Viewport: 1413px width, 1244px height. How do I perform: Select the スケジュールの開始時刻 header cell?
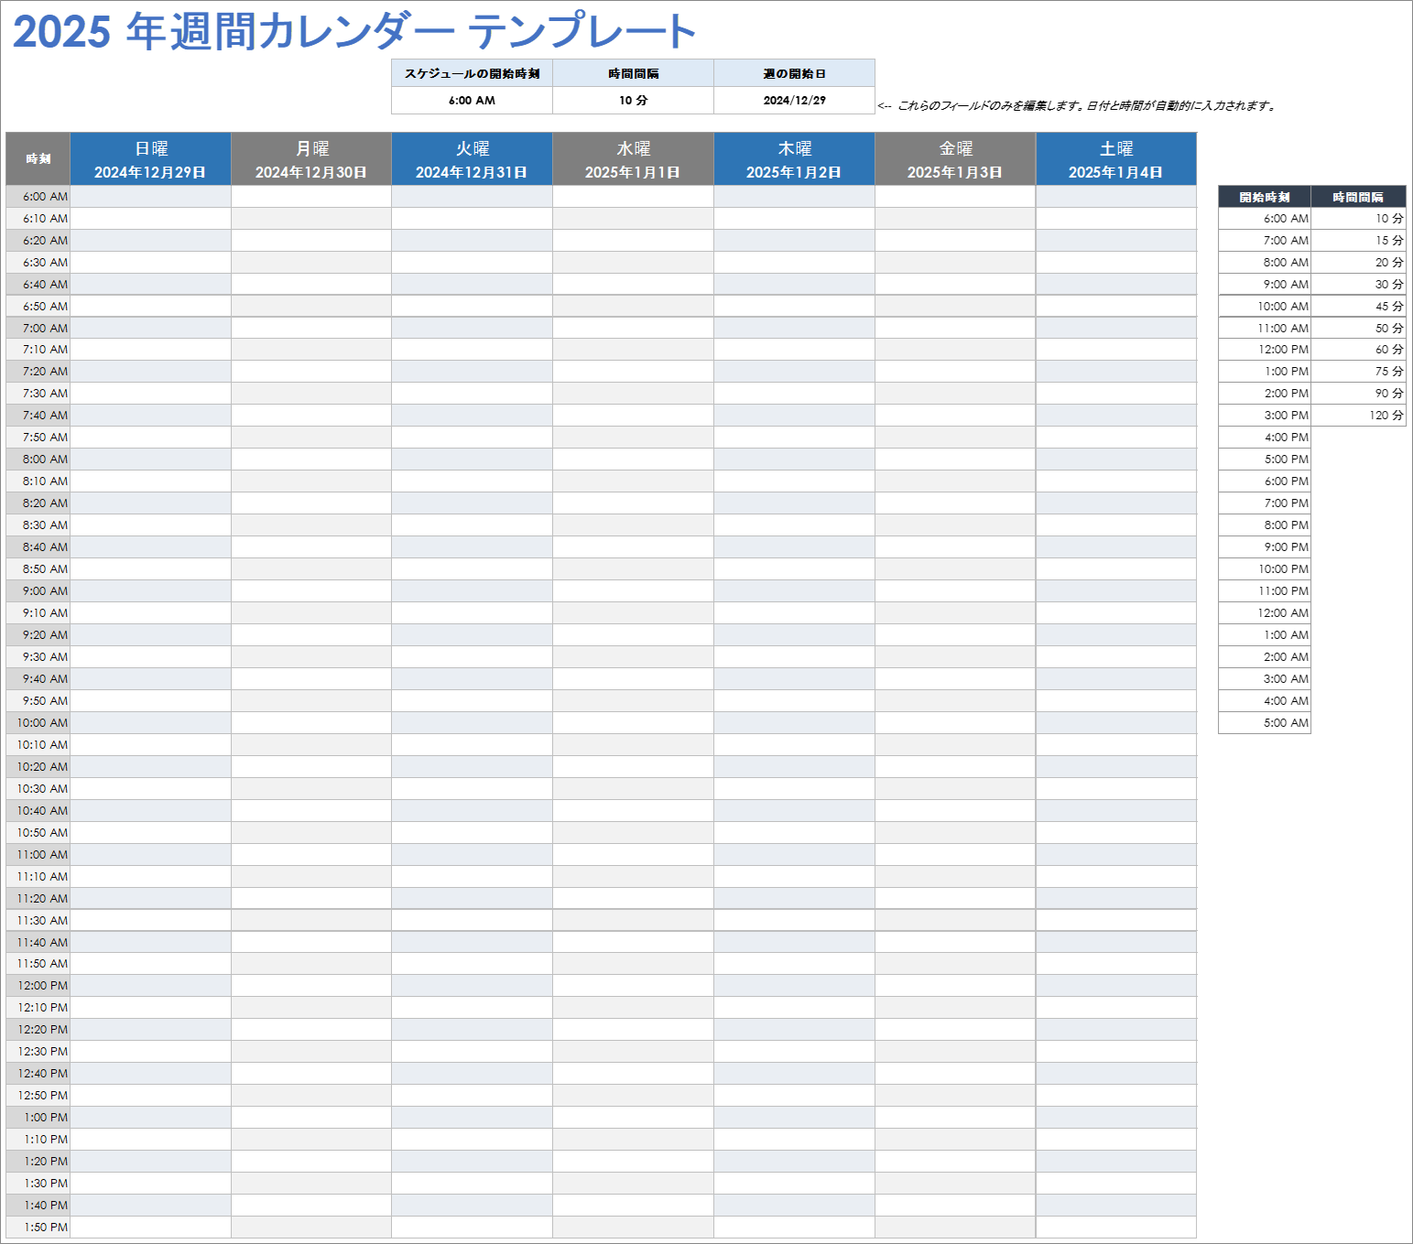tap(473, 73)
